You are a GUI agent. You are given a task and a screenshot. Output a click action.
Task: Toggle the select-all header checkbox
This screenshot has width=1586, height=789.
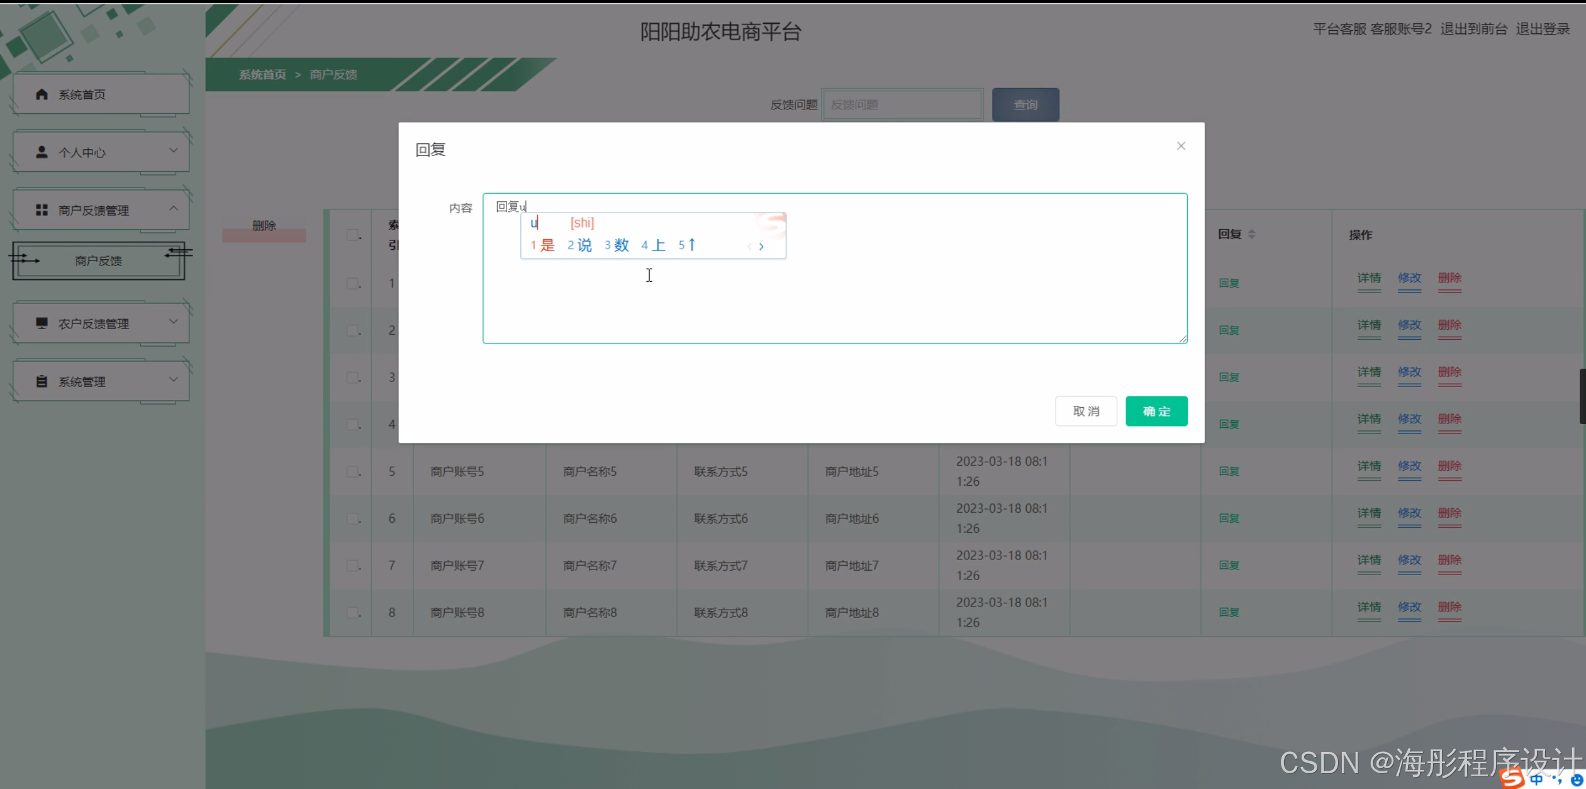(353, 235)
